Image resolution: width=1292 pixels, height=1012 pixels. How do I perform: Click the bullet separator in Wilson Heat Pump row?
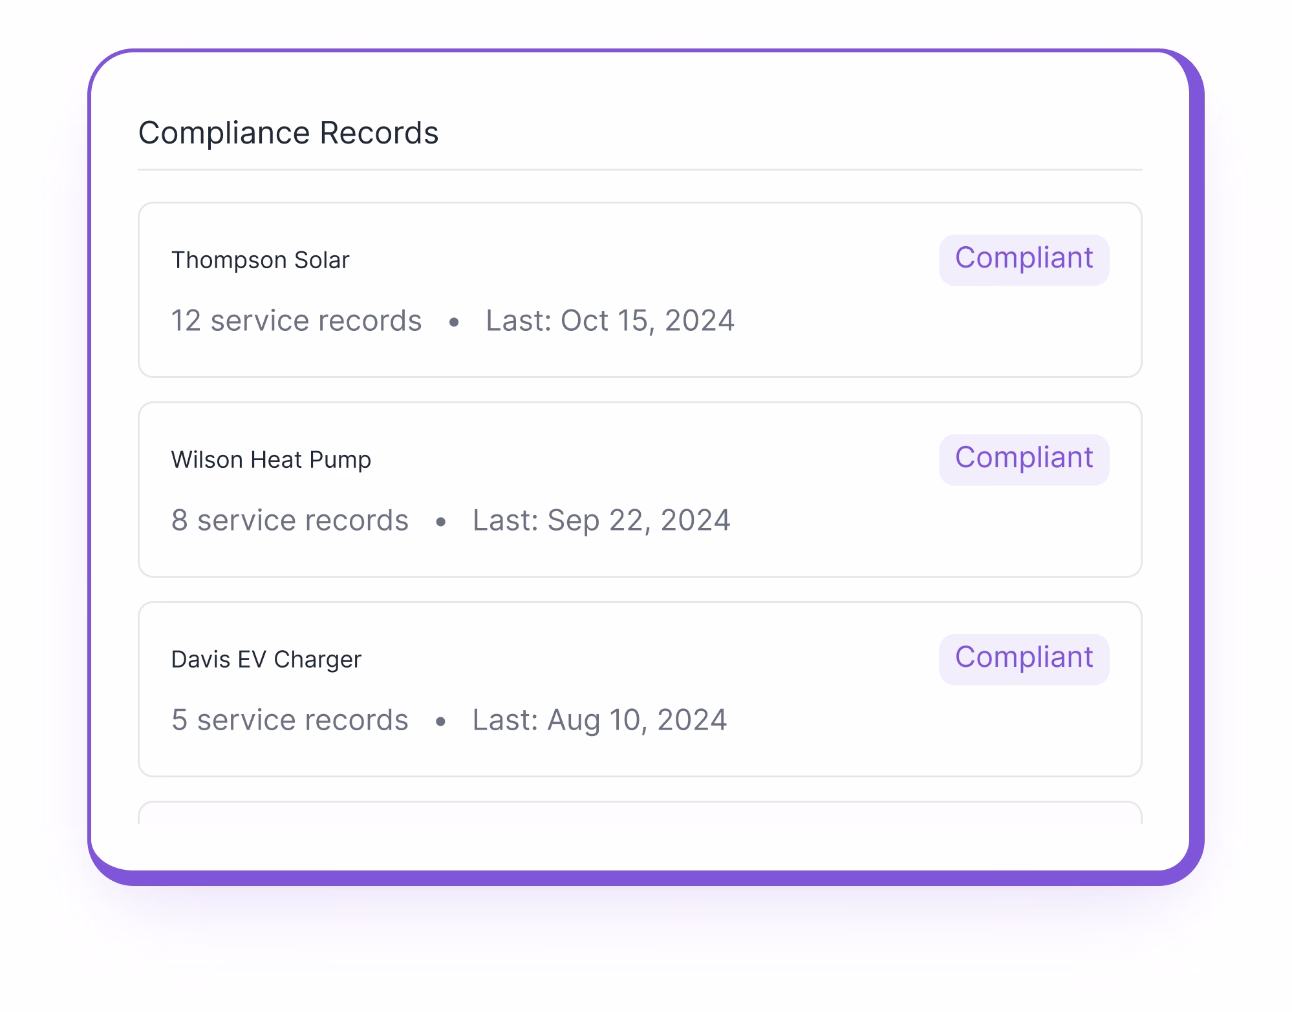(442, 521)
